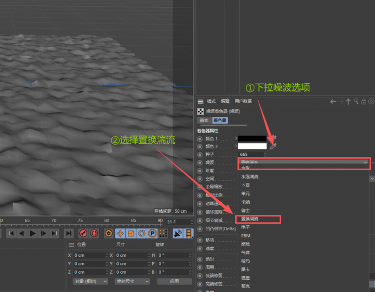375x292 pixels.
Task: Toggle the autokeying icon
Action: (x=94, y=234)
